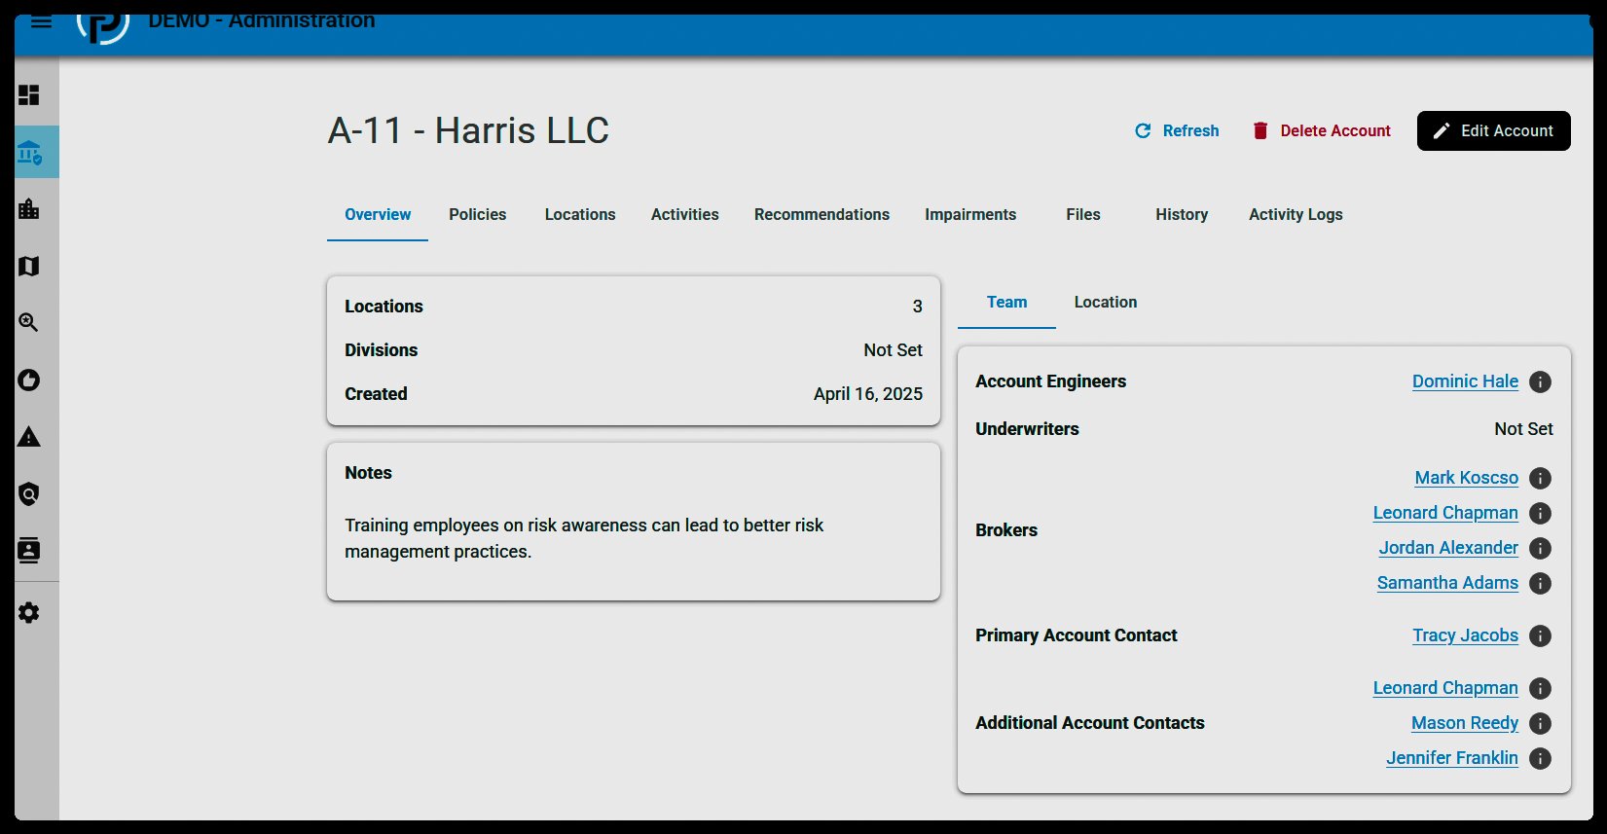Viewport: 1607px width, 834px height.
Task: Show info for Tracy Jacobs
Action: click(x=1540, y=635)
